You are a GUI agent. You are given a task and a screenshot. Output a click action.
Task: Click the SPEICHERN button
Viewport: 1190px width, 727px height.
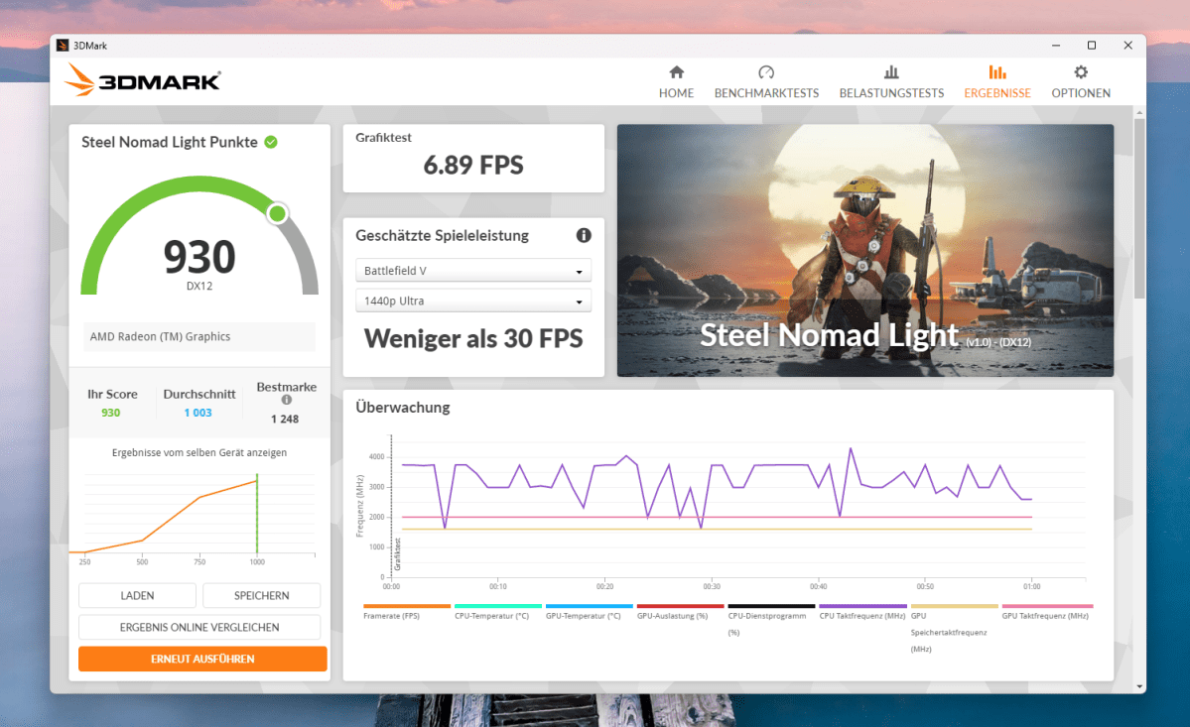pos(262,596)
